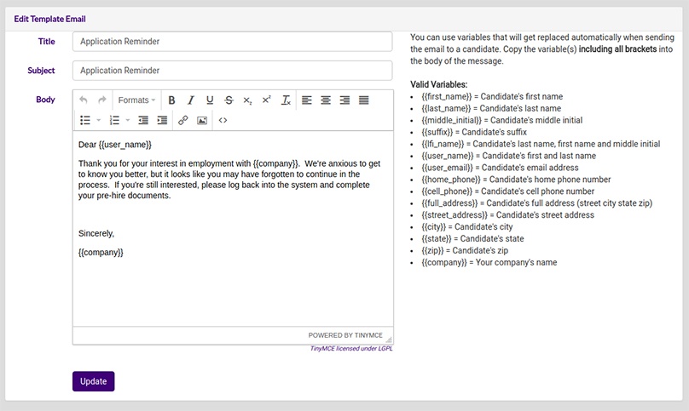Viewport: 689px width, 411px height.
Task: Insert a numbered list
Action: coord(114,120)
